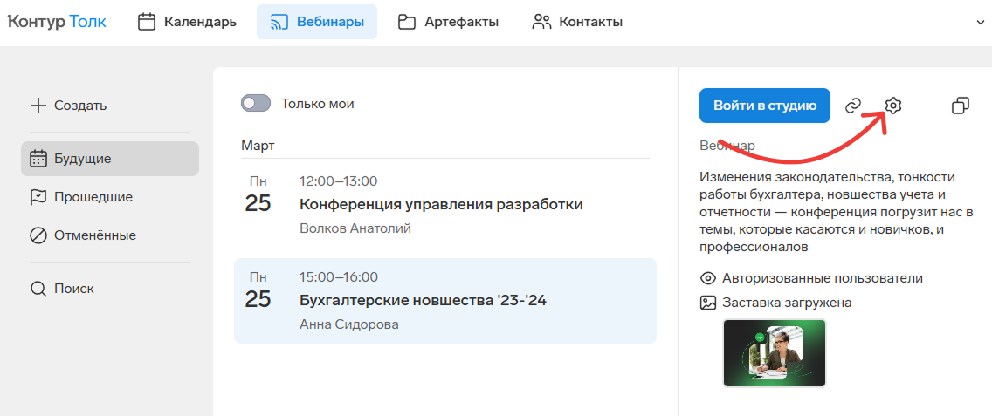Click the cancel-circle icon beside Отменённые

[x=38, y=236]
